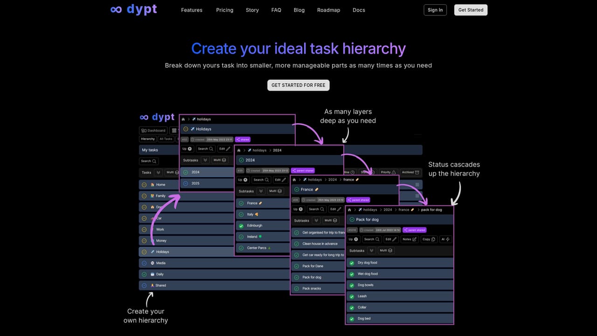This screenshot has height=336, width=597.
Task: Click the purple 'shared' badge under Holidays
Action: tap(243, 140)
